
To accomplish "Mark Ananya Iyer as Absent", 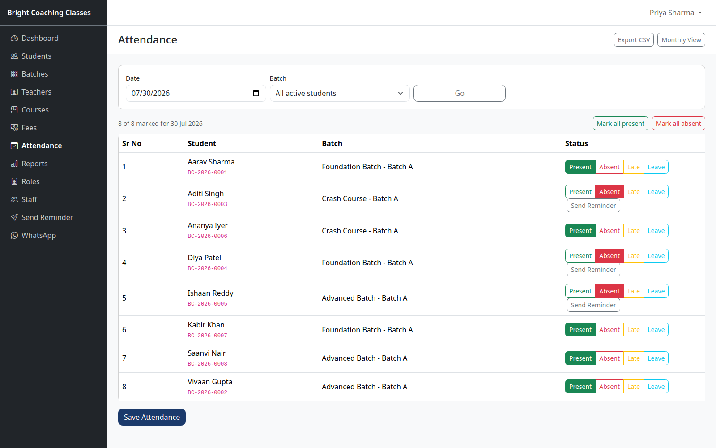I will (x=609, y=231).
